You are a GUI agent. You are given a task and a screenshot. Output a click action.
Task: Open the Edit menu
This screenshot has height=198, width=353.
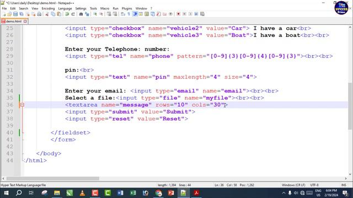click(13, 8)
